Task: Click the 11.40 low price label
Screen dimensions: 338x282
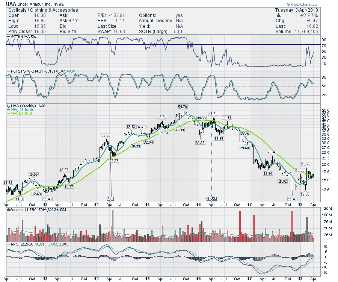Action: click(292, 199)
